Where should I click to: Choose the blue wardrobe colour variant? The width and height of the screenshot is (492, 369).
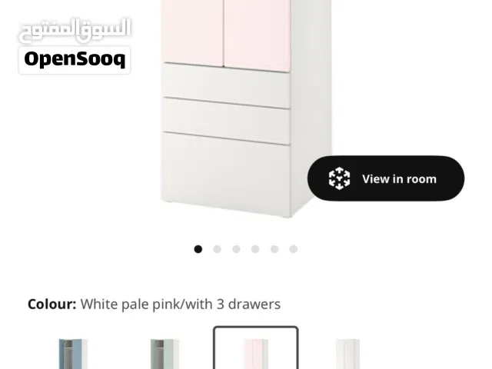coord(73,354)
